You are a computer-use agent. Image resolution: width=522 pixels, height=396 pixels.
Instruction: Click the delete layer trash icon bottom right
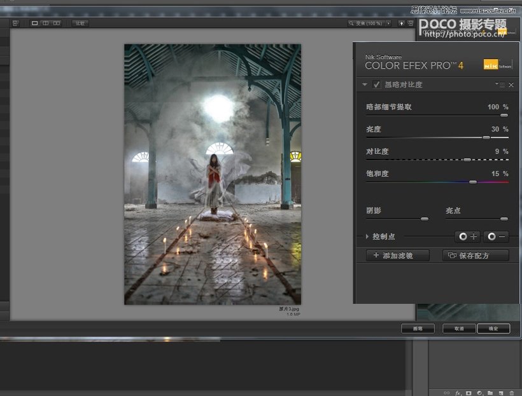[512, 392]
